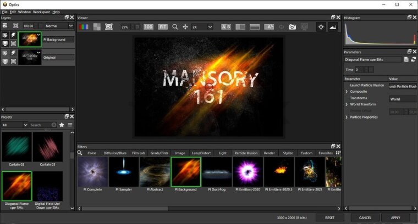Select the PI Emitters-2020 filter thumbnail
418x224 pixels.
tap(248, 173)
